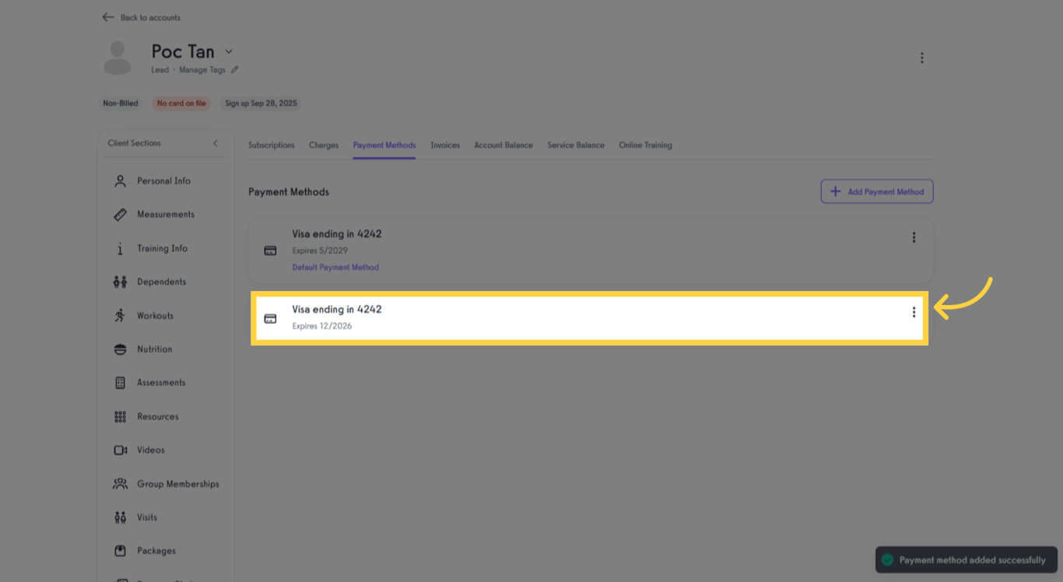Click the Client Sections heading text
The image size is (1063, 582).
135,143
